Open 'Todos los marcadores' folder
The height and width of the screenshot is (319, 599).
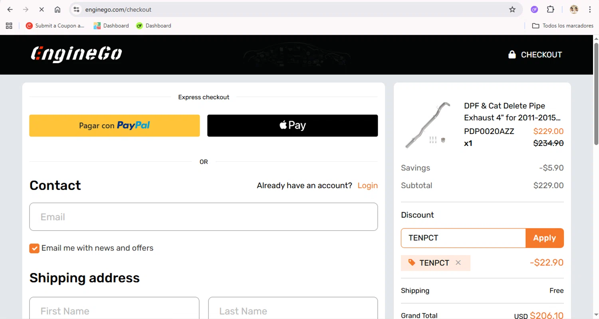pos(563,26)
